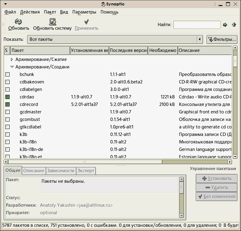Open the Файл menu

[10, 12]
